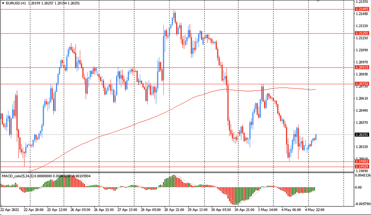Select the red 1.21253 price level label
Viewport: 371px width, 215px height.
[362, 33]
